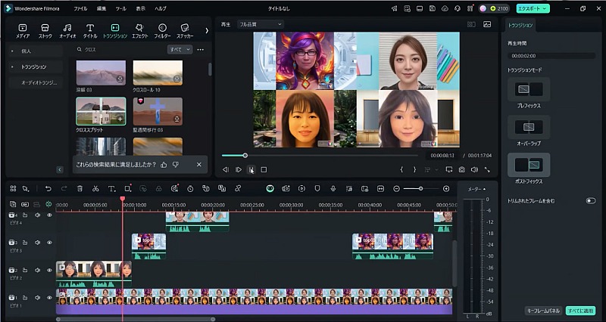The image size is (606, 322).
Task: Open the タイトル (Titles) tab
Action: pyautogui.click(x=90, y=30)
